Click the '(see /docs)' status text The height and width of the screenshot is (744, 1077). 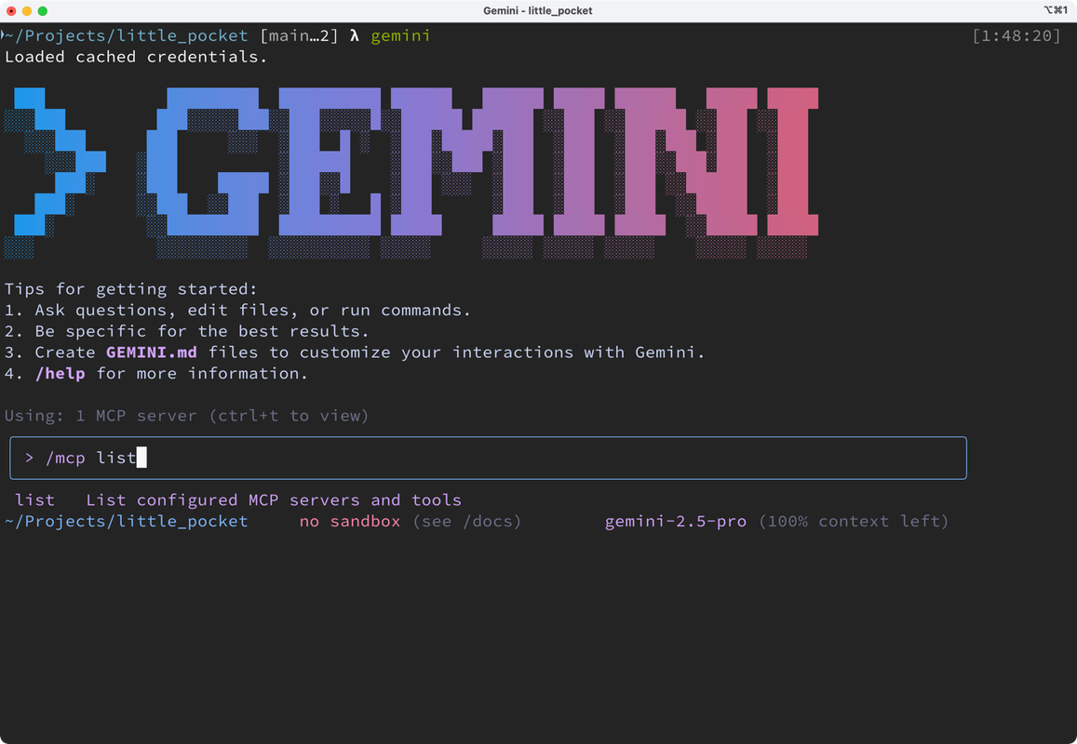(467, 522)
